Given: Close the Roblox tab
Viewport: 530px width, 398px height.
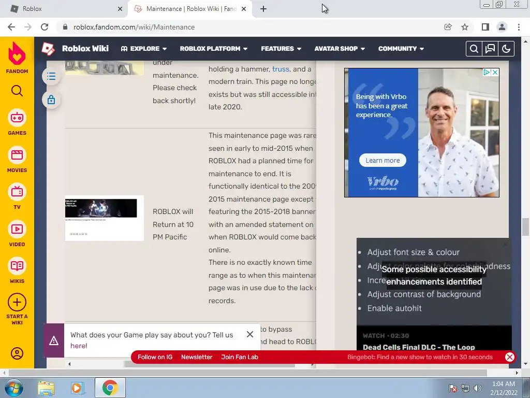Looking at the screenshot, I should point(120,9).
